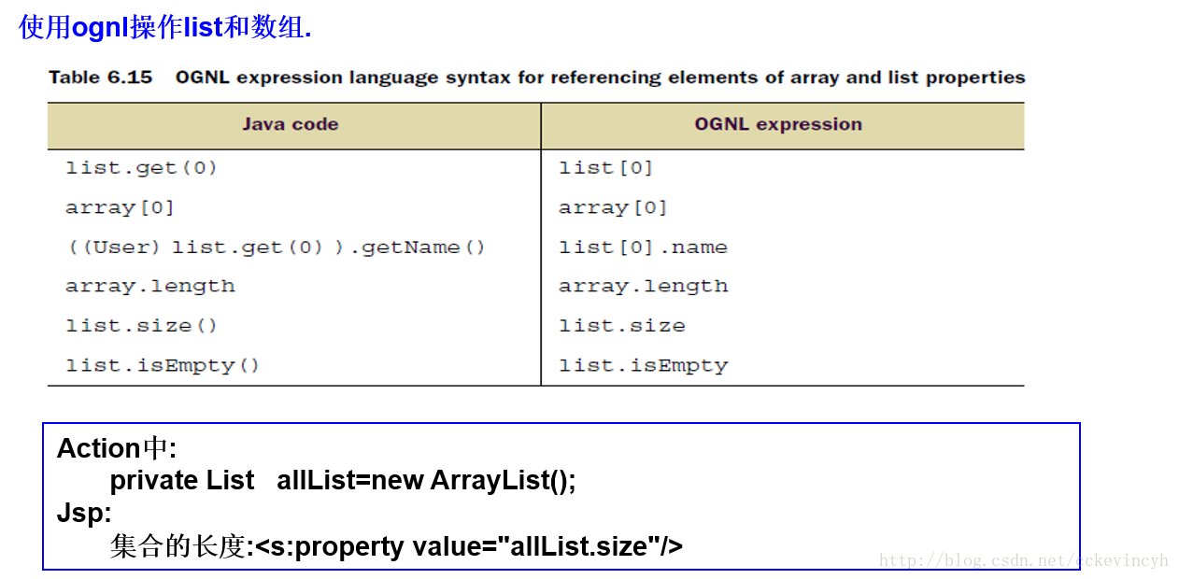The width and height of the screenshot is (1179, 579).
Task: Select the "OGNL expression" column header
Action: click(x=777, y=124)
